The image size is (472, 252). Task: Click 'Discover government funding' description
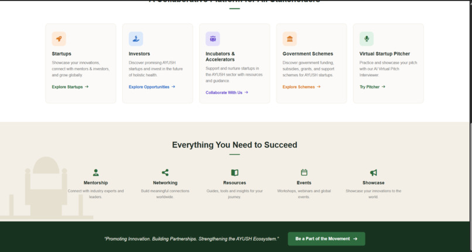click(x=308, y=69)
